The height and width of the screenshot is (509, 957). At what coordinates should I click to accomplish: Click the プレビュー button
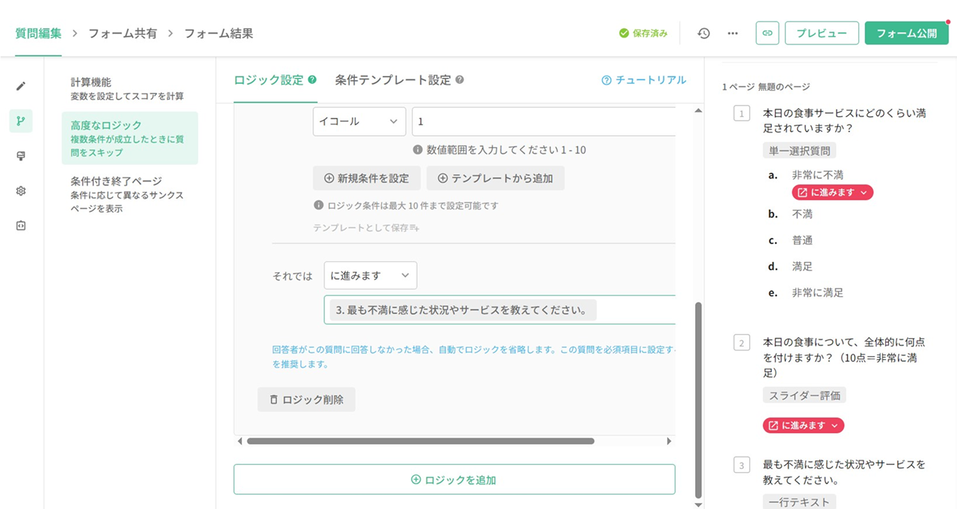822,33
